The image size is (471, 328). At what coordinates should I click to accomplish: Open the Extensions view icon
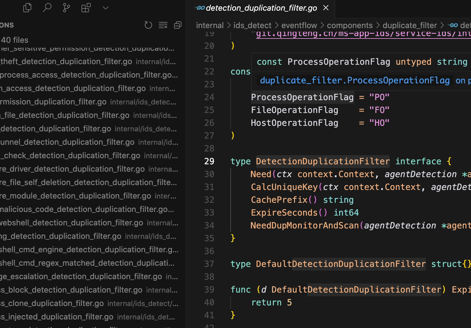pyautogui.click(x=86, y=8)
